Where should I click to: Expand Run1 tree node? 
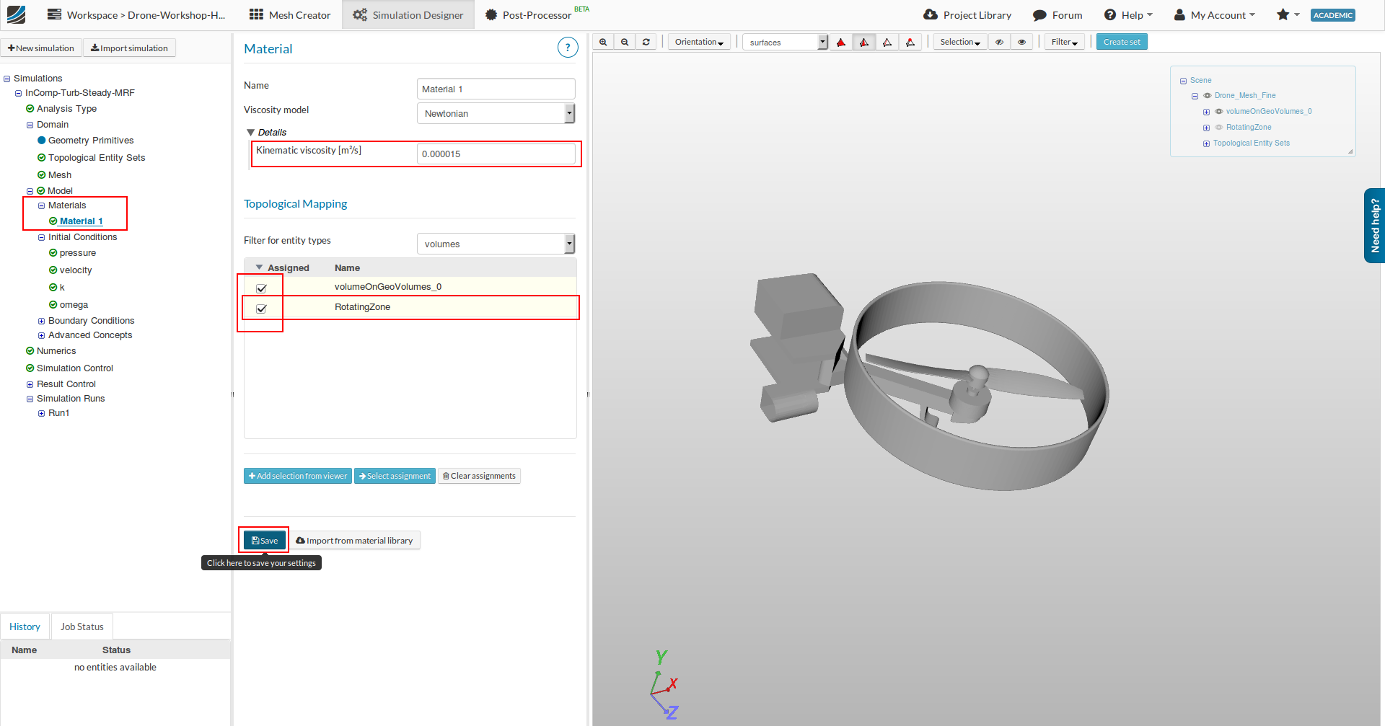[x=41, y=414]
